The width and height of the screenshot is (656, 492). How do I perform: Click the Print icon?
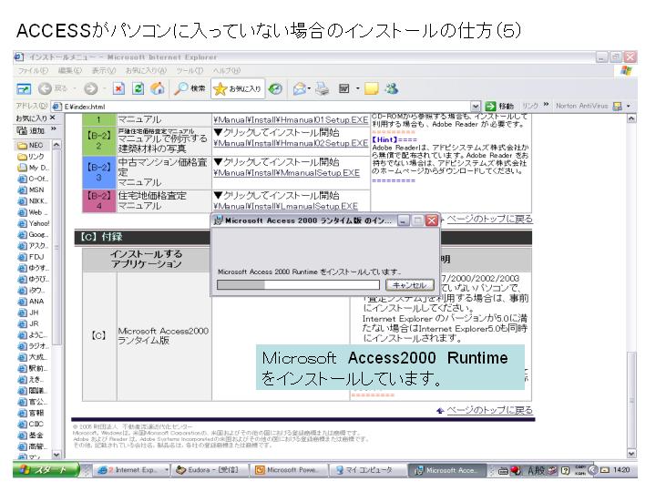point(323,88)
